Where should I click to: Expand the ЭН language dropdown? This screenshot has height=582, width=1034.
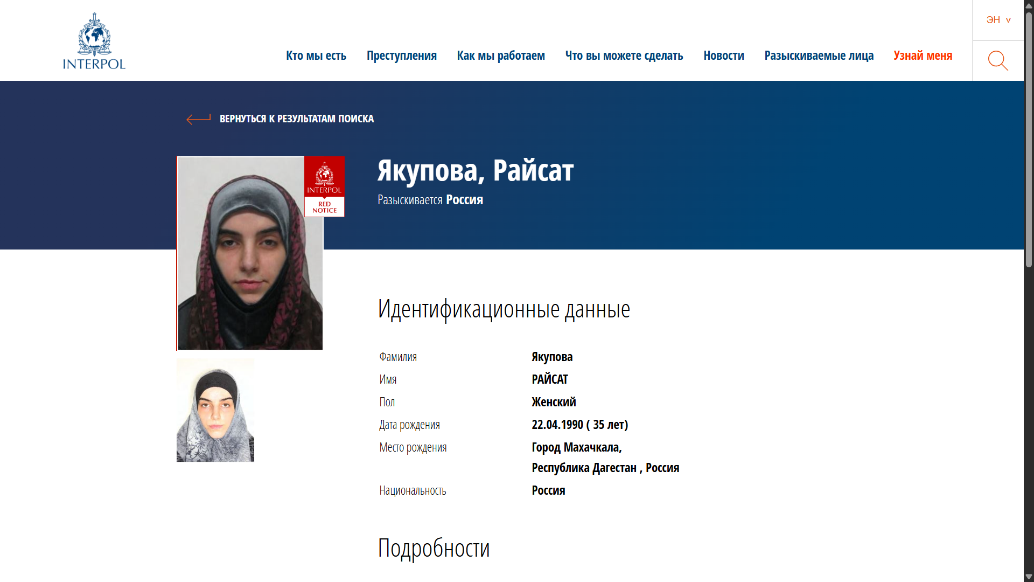pyautogui.click(x=998, y=20)
